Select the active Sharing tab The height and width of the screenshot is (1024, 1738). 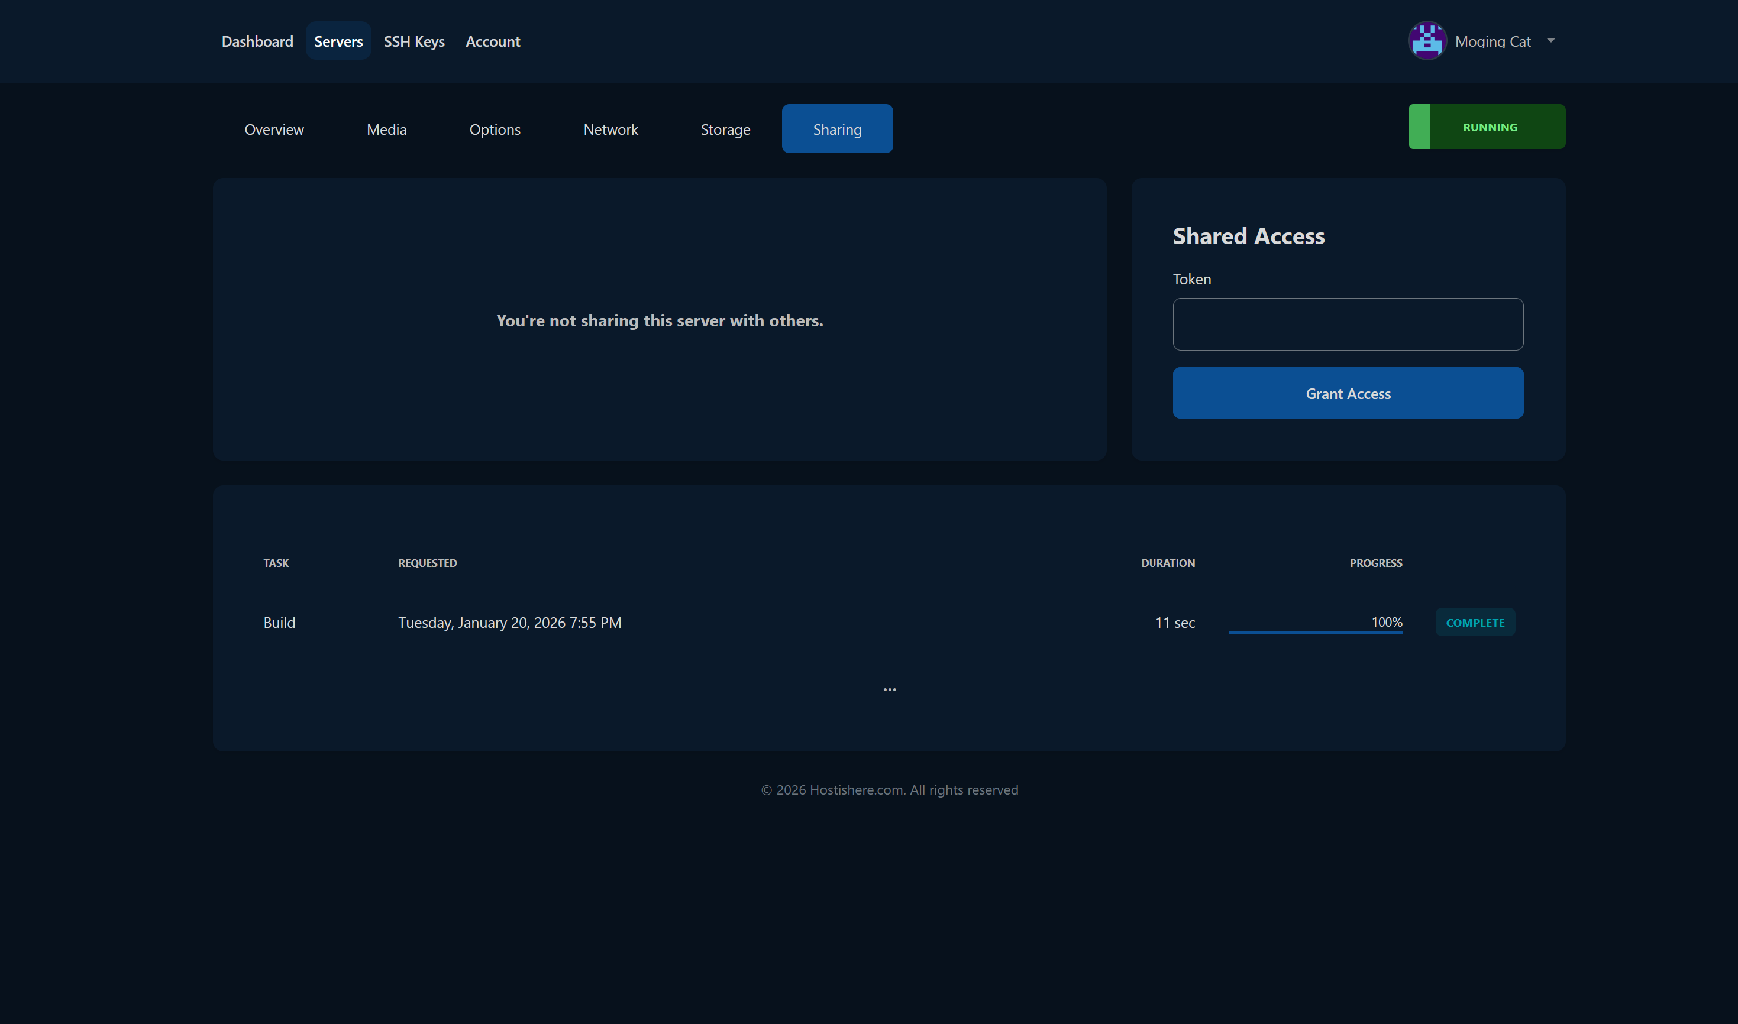837,128
